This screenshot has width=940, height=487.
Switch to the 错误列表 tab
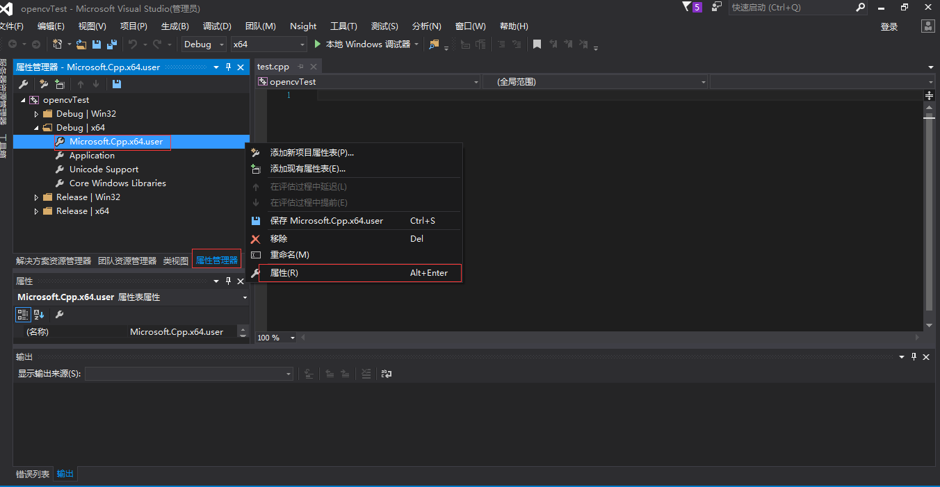tap(32, 474)
